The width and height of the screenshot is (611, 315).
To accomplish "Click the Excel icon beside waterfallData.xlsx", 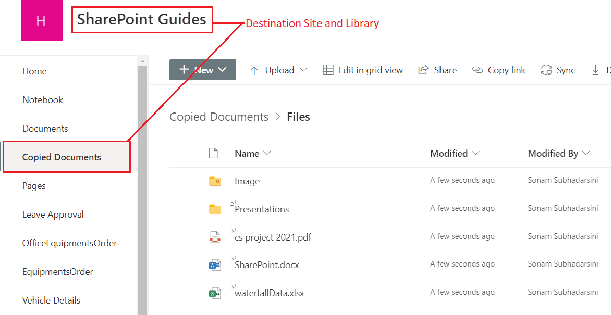I will [215, 292].
